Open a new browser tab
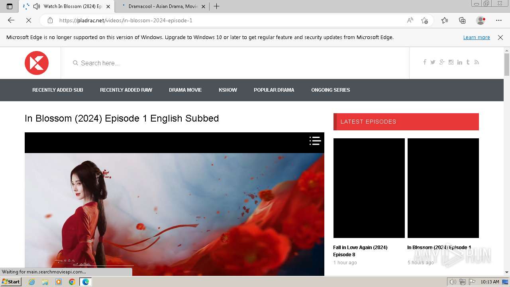This screenshot has width=510, height=287. tap(216, 6)
